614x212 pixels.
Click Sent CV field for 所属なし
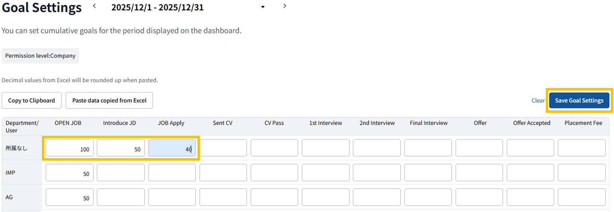pos(223,148)
